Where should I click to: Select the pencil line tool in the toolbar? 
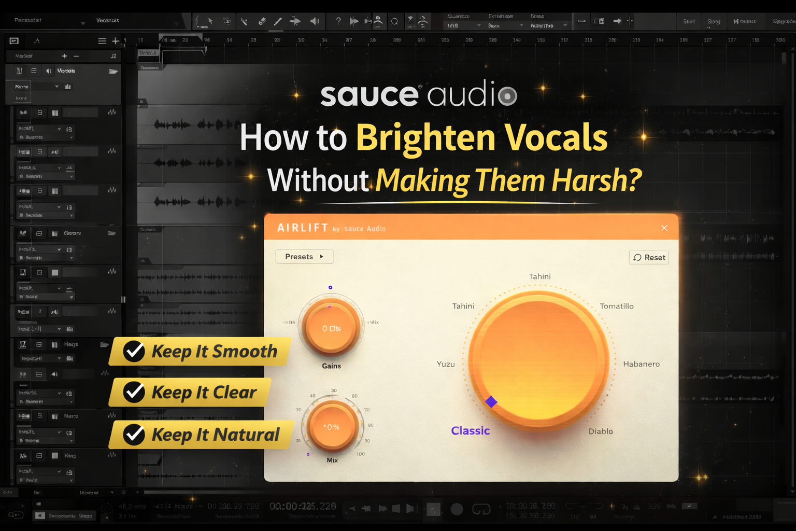(x=278, y=21)
